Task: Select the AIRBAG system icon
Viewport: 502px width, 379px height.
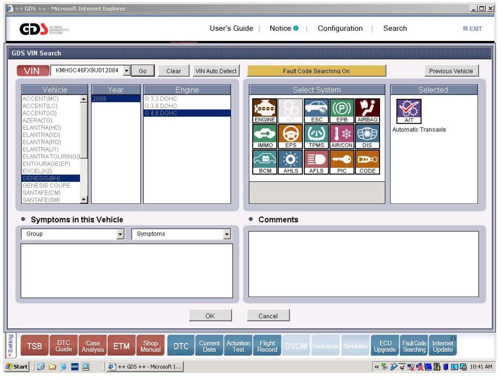Action: 367,110
